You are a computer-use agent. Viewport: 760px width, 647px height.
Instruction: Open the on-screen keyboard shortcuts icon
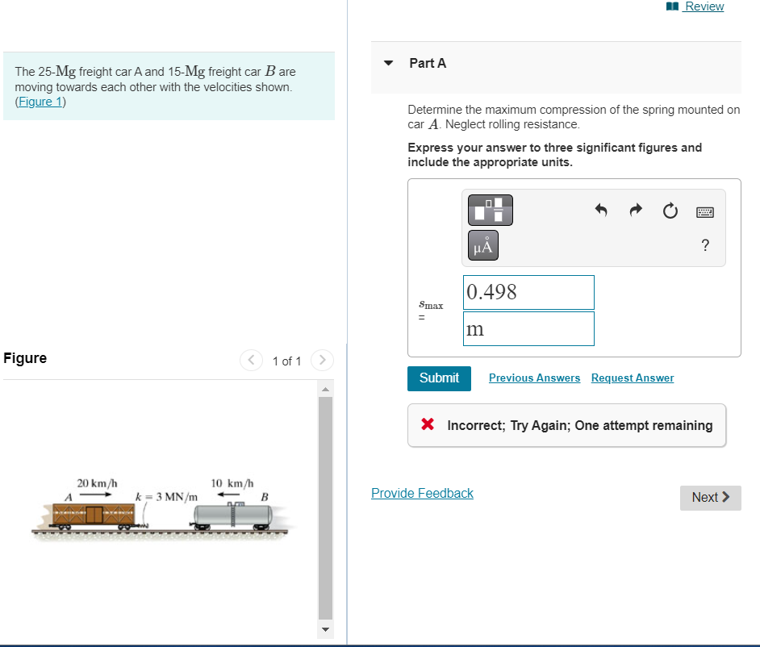pyautogui.click(x=704, y=210)
